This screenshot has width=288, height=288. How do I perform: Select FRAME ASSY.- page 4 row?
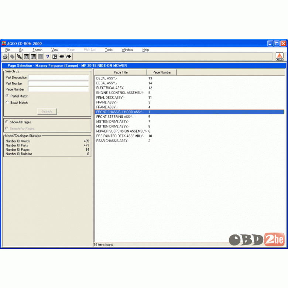[x=189, y=107]
